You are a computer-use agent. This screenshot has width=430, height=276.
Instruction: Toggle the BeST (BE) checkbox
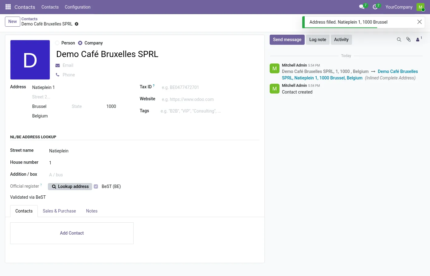96,186
